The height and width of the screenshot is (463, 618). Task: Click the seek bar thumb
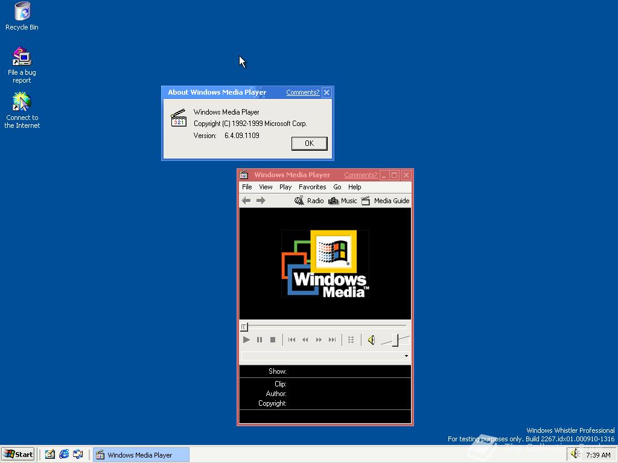pyautogui.click(x=244, y=326)
